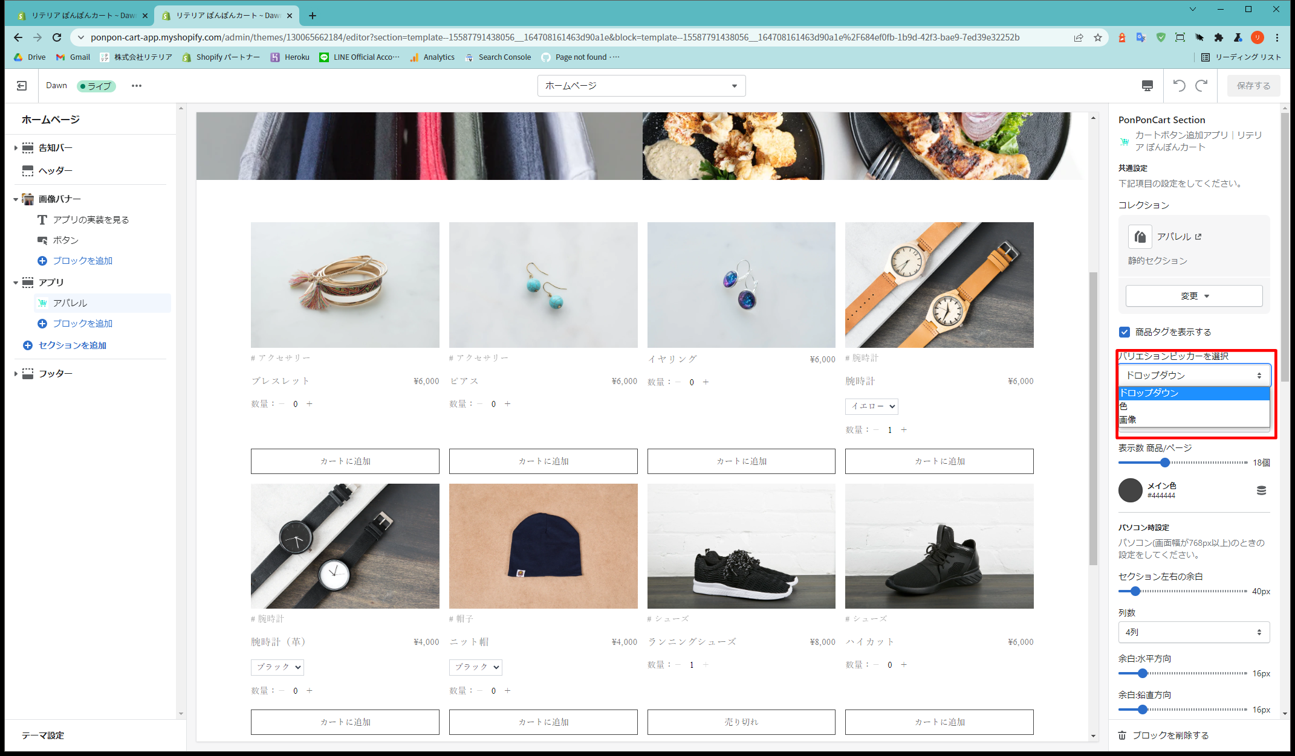Click the メイン色 color swatch
Viewport: 1295px width, 756px height.
tap(1130, 490)
